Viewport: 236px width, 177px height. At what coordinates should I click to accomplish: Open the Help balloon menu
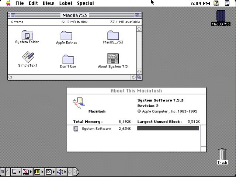pos(216,3)
